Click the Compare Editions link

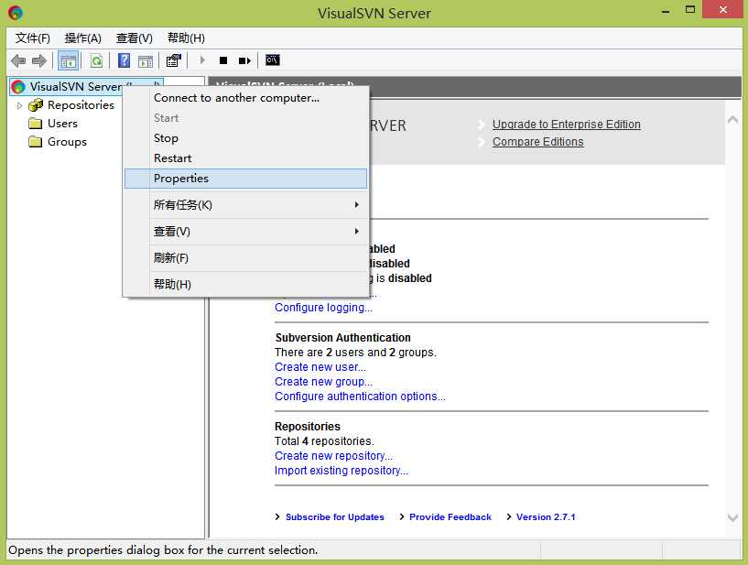tap(537, 142)
